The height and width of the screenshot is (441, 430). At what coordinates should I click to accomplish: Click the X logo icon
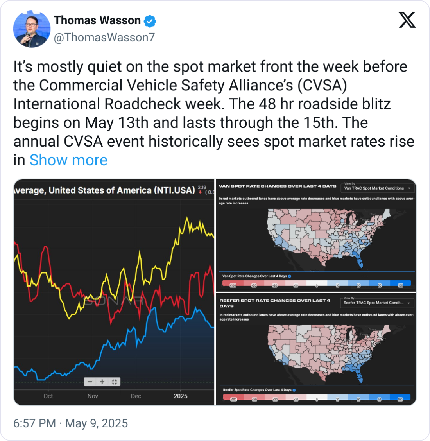[x=407, y=20]
